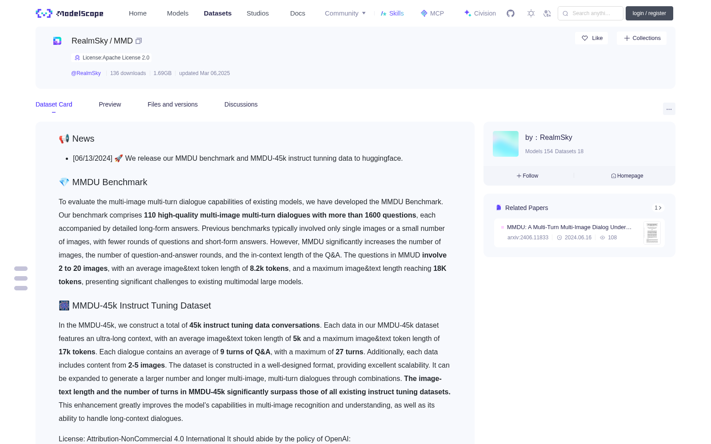Add dataset to Collections
Viewport: 711px width, 444px height.
[x=642, y=38]
